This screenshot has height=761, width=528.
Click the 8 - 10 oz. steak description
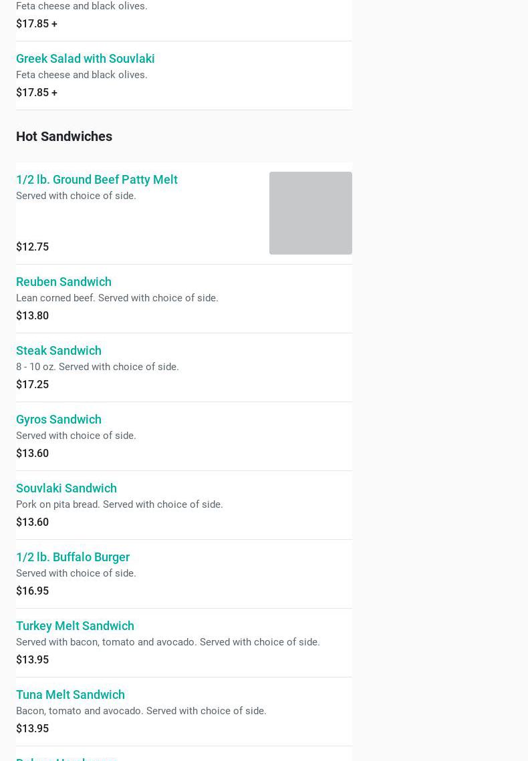point(97,367)
